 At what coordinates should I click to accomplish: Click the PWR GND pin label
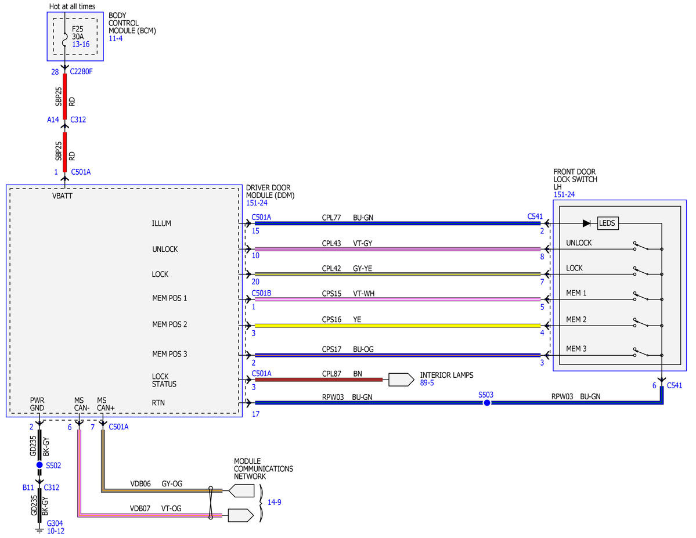[37, 405]
